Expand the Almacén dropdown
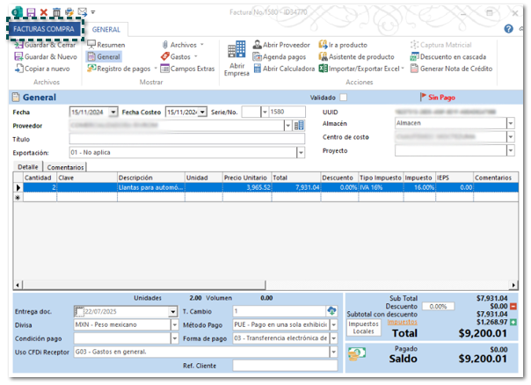531x385 pixels. tap(511, 125)
